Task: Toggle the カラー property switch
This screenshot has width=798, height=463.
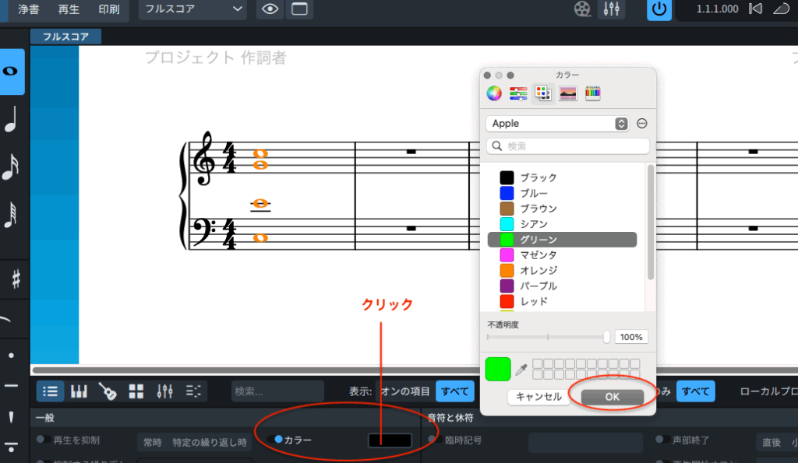Action: [x=274, y=440]
